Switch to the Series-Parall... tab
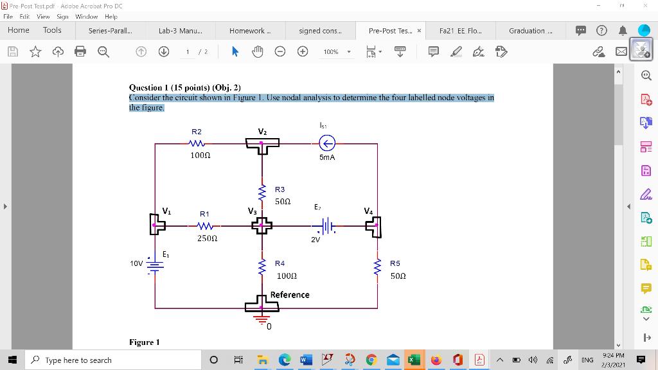 click(111, 31)
